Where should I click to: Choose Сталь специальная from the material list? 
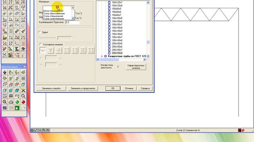(53, 16)
